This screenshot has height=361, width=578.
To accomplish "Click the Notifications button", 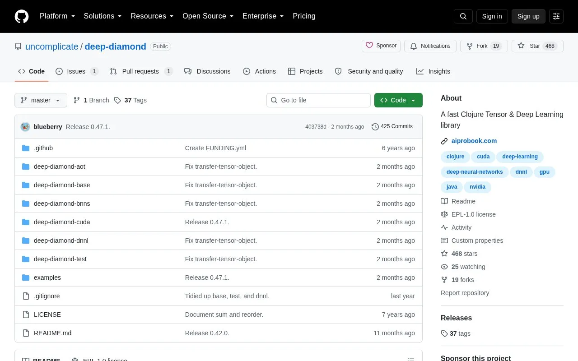I will pos(430,46).
